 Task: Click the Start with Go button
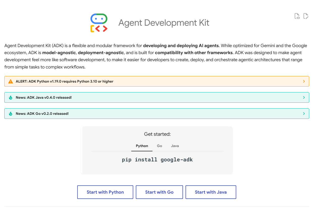[159, 192]
